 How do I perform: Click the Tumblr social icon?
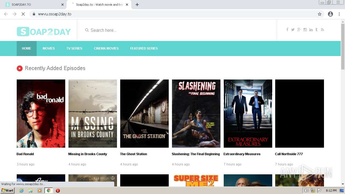click(316, 30)
